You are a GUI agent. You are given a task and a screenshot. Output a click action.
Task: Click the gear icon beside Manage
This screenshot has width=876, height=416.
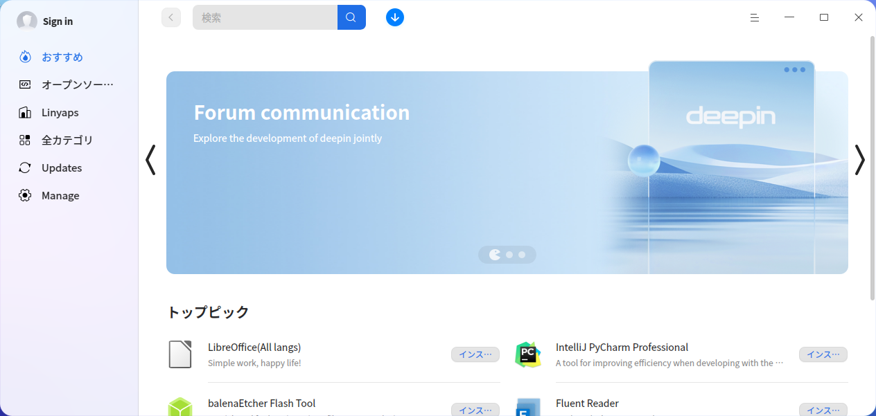[25, 195]
